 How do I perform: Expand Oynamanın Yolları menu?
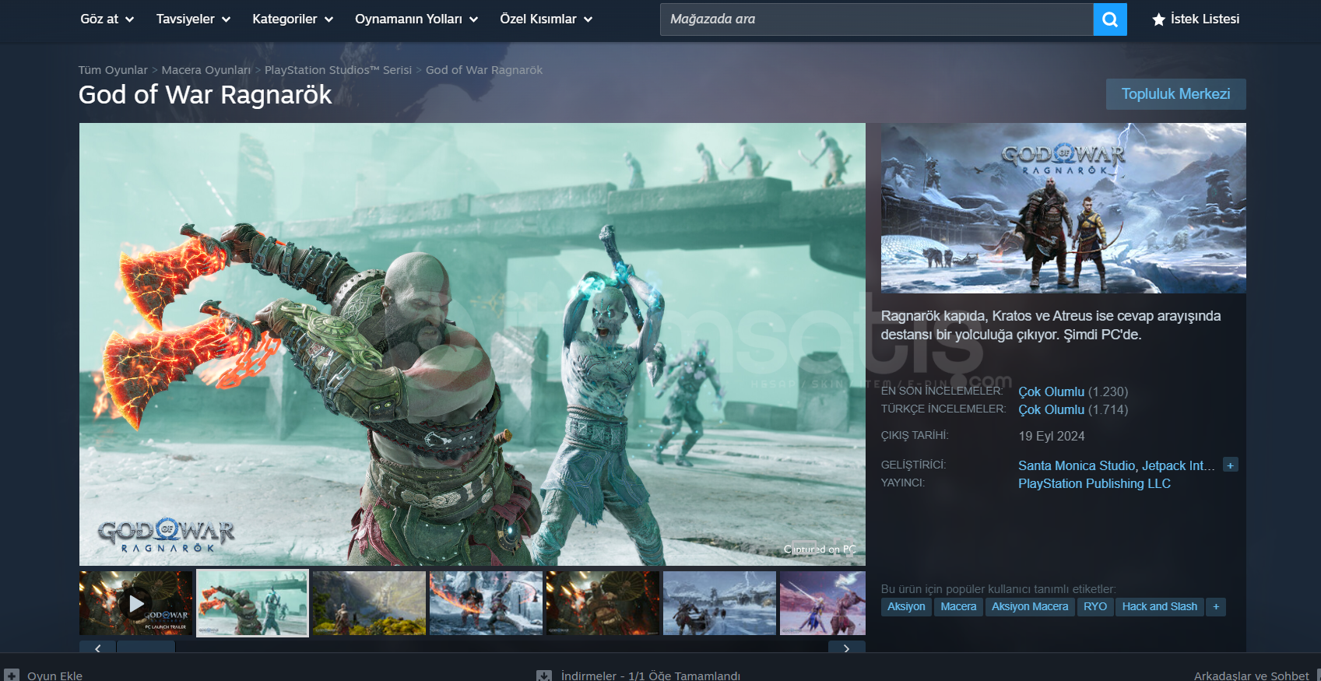point(416,19)
